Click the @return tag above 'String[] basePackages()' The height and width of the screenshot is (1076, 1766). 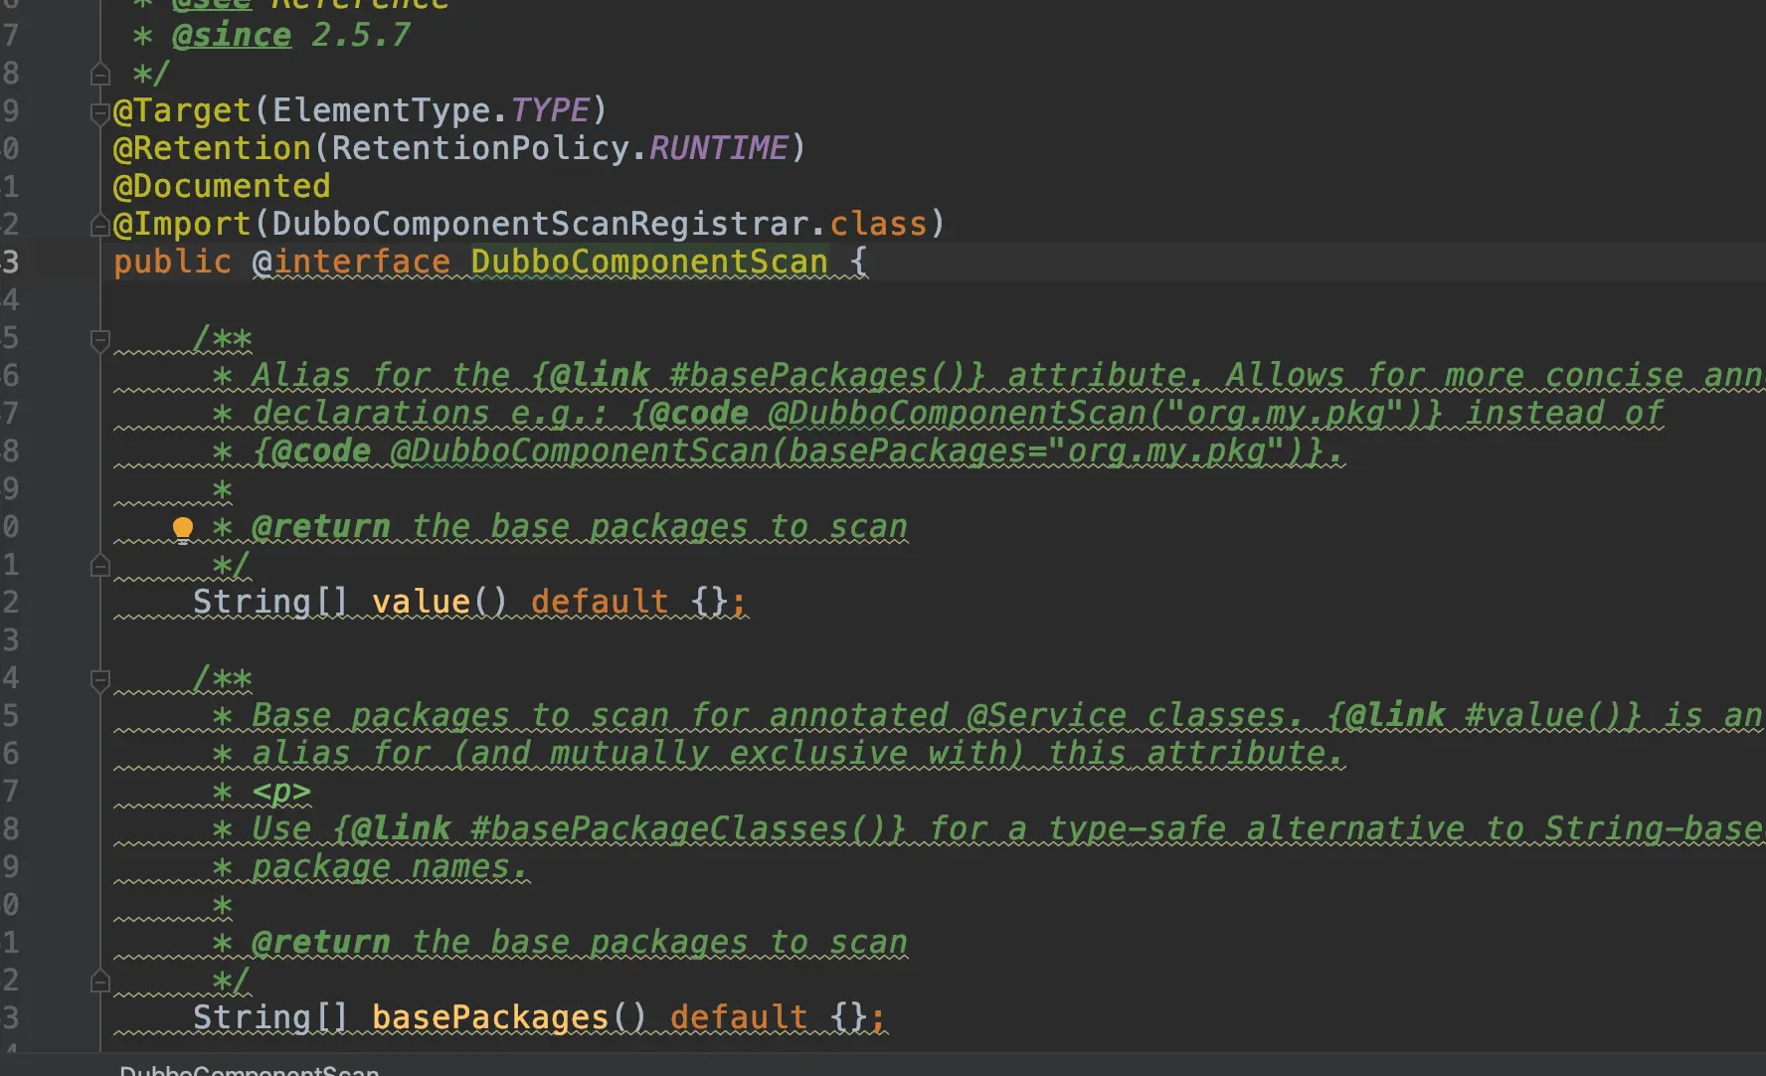pos(321,942)
